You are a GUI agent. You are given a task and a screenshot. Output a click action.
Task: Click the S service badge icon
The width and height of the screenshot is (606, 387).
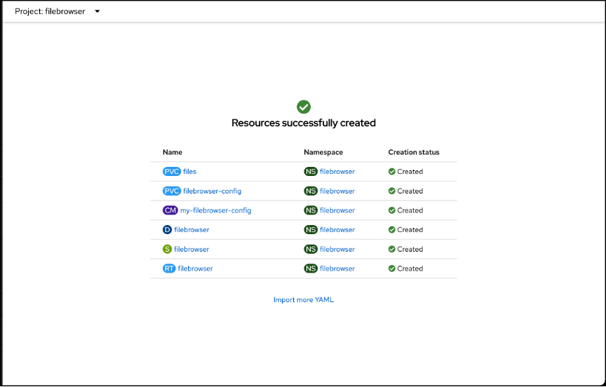[167, 249]
